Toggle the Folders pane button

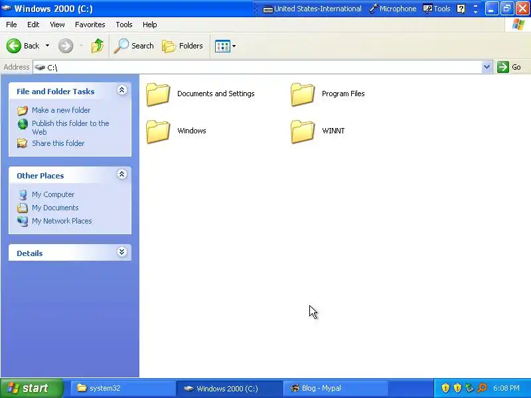point(183,46)
